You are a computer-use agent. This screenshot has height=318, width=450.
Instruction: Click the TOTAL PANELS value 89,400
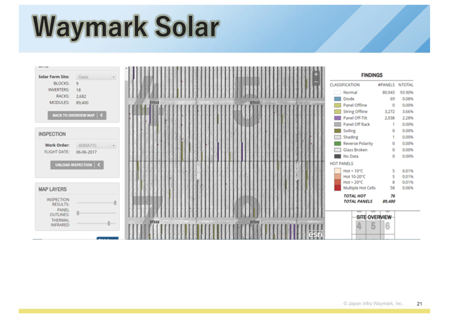click(389, 202)
